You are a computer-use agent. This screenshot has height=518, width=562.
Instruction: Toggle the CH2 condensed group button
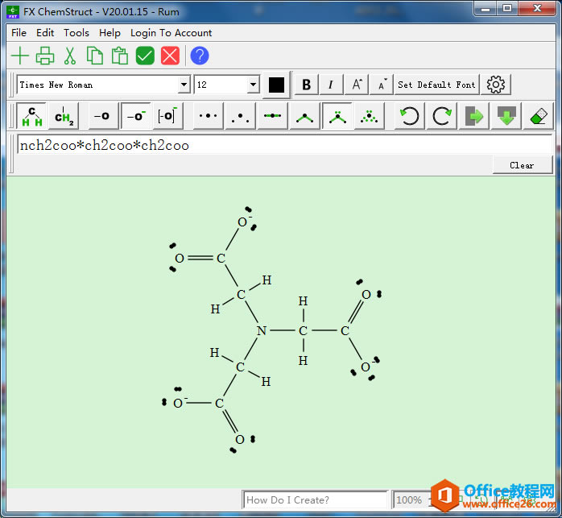tap(64, 116)
